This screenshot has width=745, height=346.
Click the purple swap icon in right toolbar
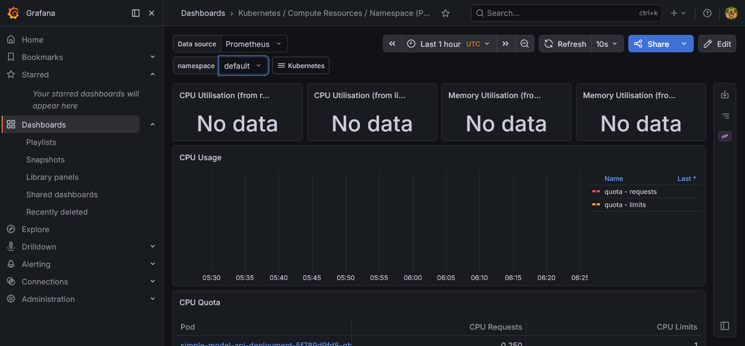click(725, 136)
